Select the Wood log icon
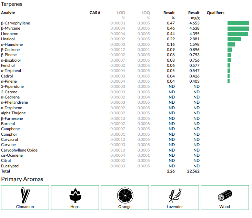252x218 pixels. [x=225, y=195]
